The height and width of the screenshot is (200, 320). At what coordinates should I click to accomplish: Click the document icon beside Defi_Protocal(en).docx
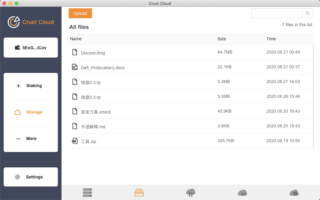[74, 67]
